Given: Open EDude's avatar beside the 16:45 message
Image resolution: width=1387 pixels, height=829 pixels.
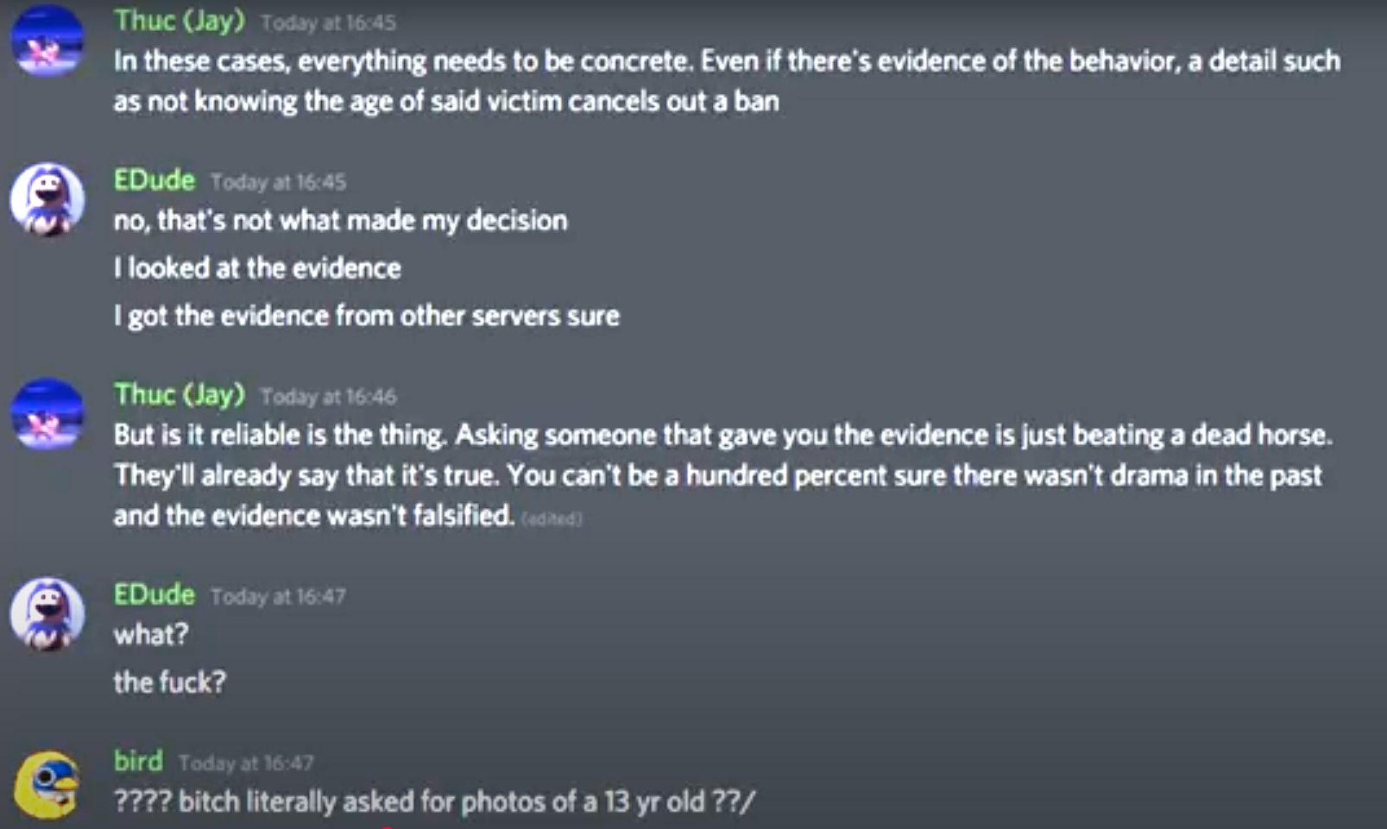Looking at the screenshot, I should [x=47, y=199].
